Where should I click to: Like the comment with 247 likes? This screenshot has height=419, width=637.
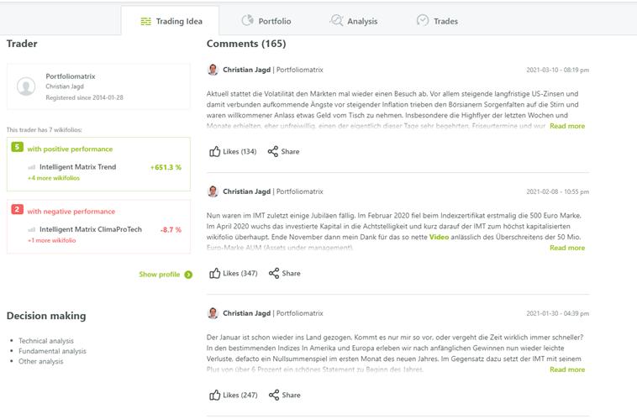click(x=214, y=395)
